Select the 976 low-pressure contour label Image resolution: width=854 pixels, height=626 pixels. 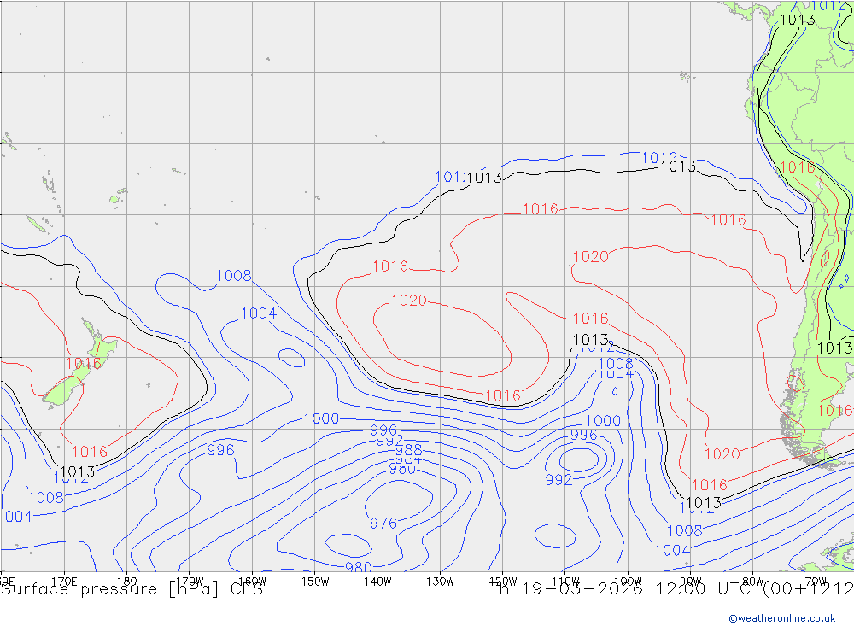click(x=383, y=523)
